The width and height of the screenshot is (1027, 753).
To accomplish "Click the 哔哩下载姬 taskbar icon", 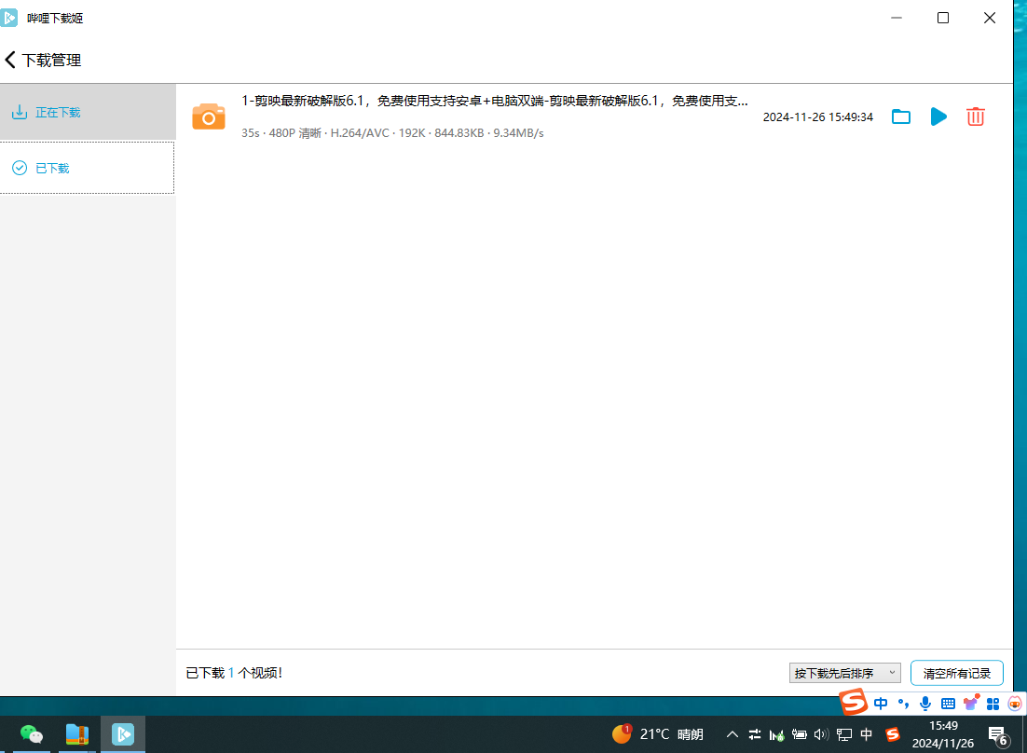I will click(122, 734).
